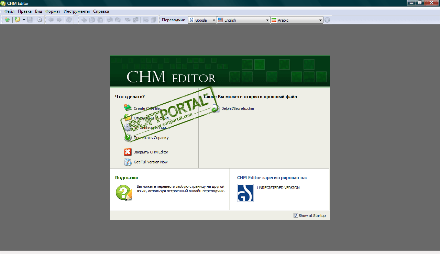Click the undo toolbar icon

tap(110, 20)
